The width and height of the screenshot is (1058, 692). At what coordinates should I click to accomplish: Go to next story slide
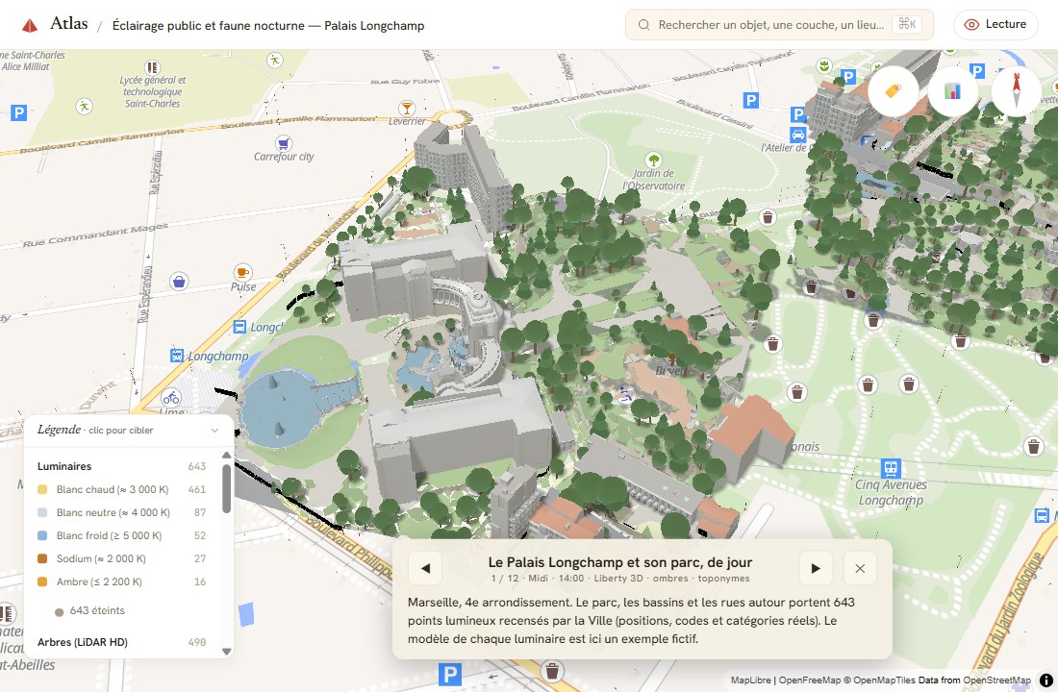tap(815, 568)
